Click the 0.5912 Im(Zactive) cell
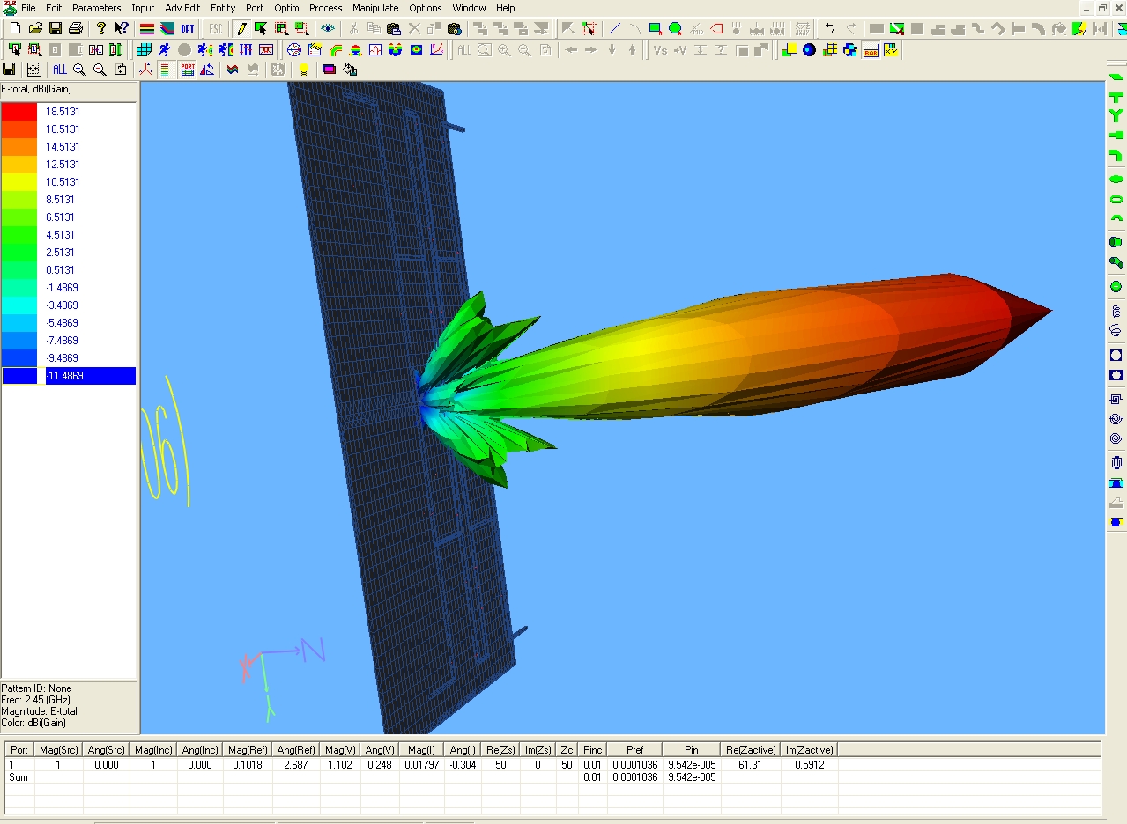This screenshot has height=824, width=1127. point(809,765)
